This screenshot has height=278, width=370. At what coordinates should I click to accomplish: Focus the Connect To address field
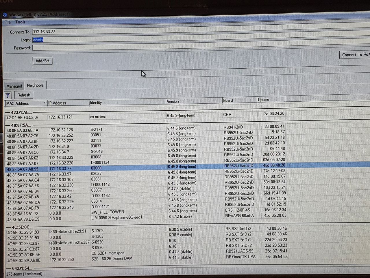[x=173, y=32]
